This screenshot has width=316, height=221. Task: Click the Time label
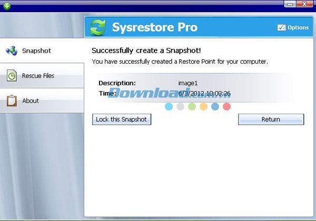point(107,93)
